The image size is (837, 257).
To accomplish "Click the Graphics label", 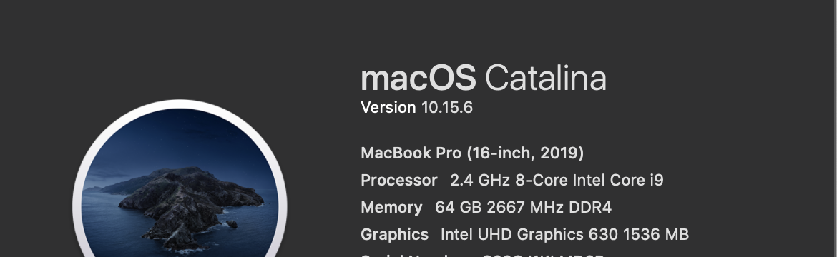I will point(394,235).
